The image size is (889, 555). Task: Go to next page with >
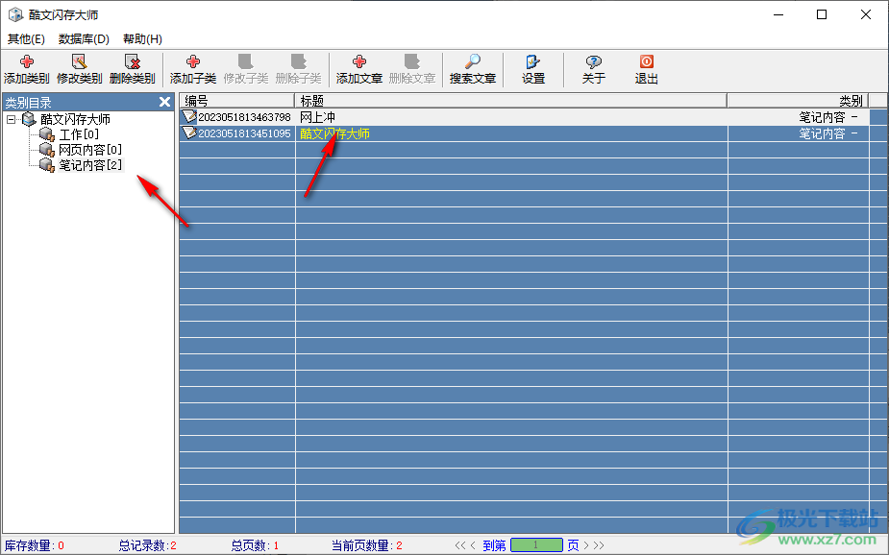(x=586, y=545)
